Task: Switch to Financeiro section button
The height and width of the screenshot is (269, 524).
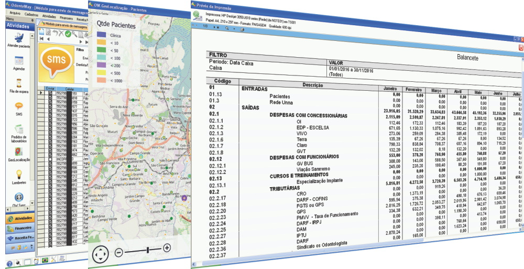Action: 20,228
